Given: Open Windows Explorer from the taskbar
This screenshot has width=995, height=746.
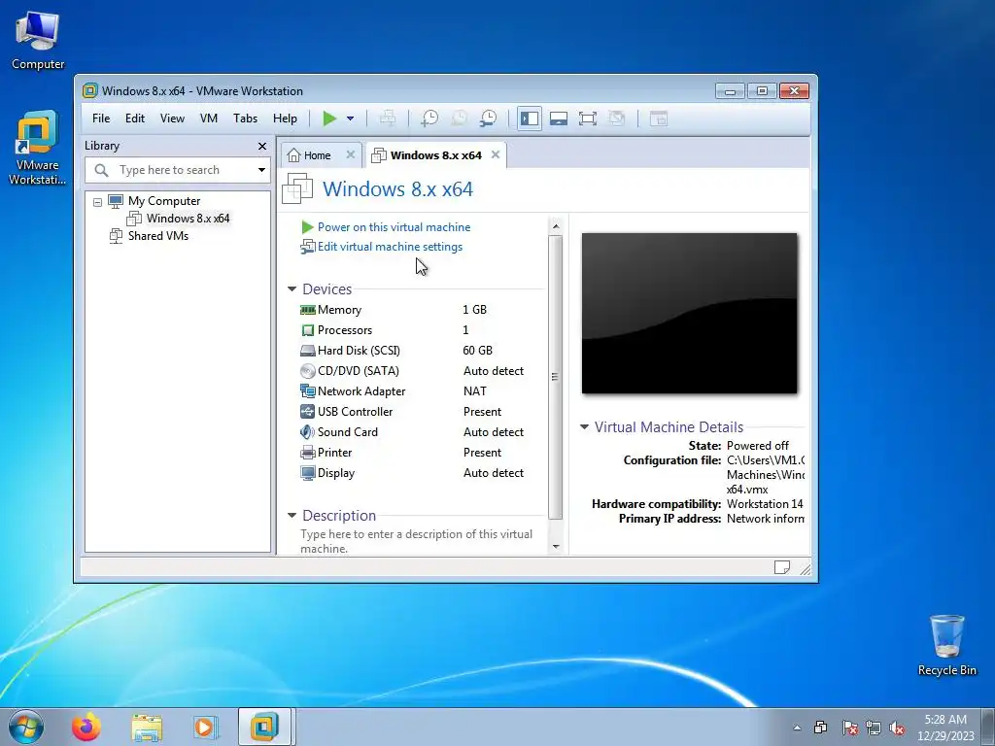Looking at the screenshot, I should point(147,727).
